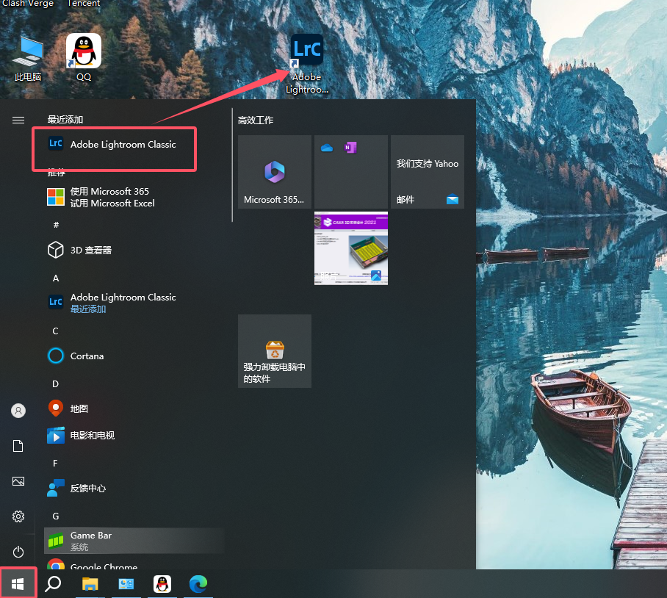This screenshot has height=598, width=667.
Task: Expand the Start menu hamburger button
Action: (18, 120)
